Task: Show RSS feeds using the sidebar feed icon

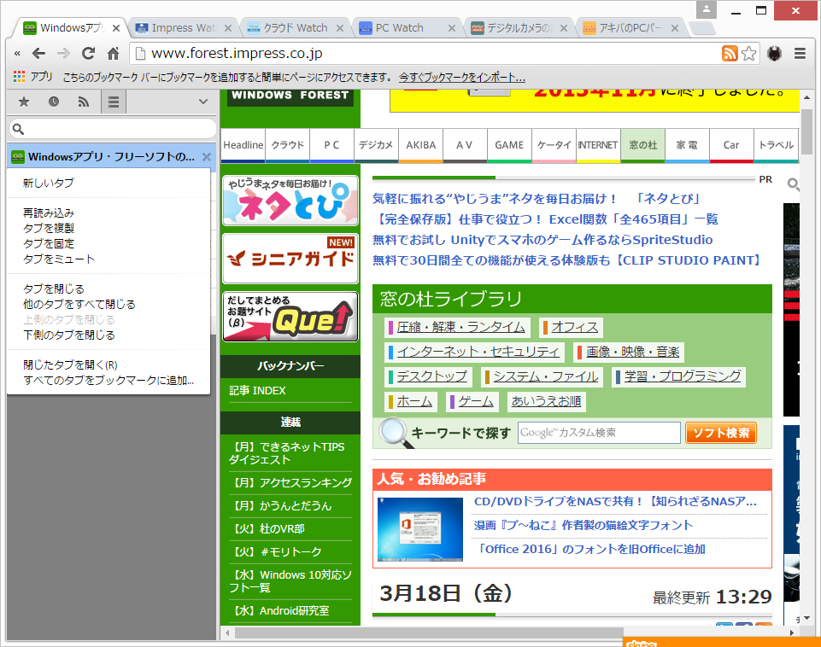Action: coord(83,101)
